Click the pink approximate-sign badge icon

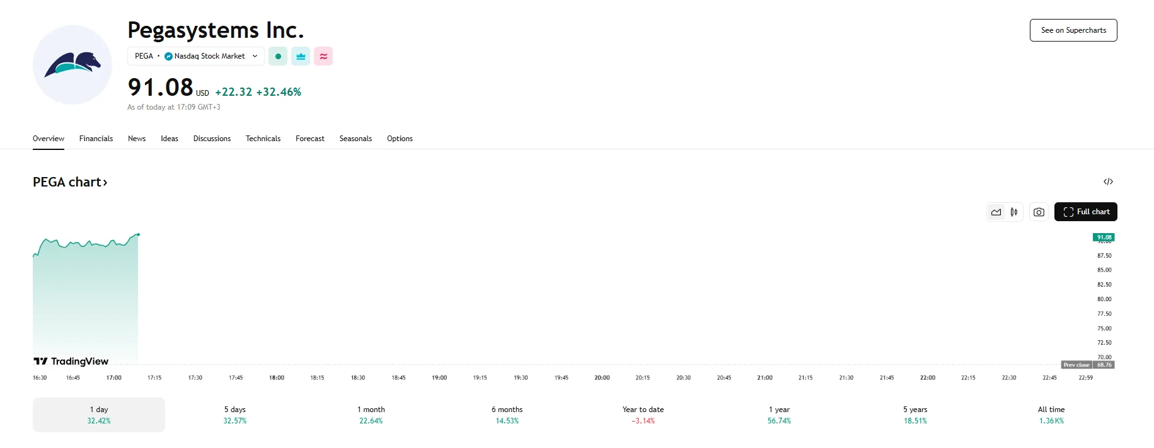click(x=323, y=56)
